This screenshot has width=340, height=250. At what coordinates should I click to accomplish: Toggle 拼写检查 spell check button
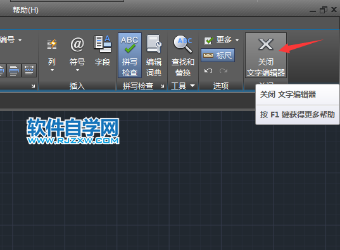(130, 55)
